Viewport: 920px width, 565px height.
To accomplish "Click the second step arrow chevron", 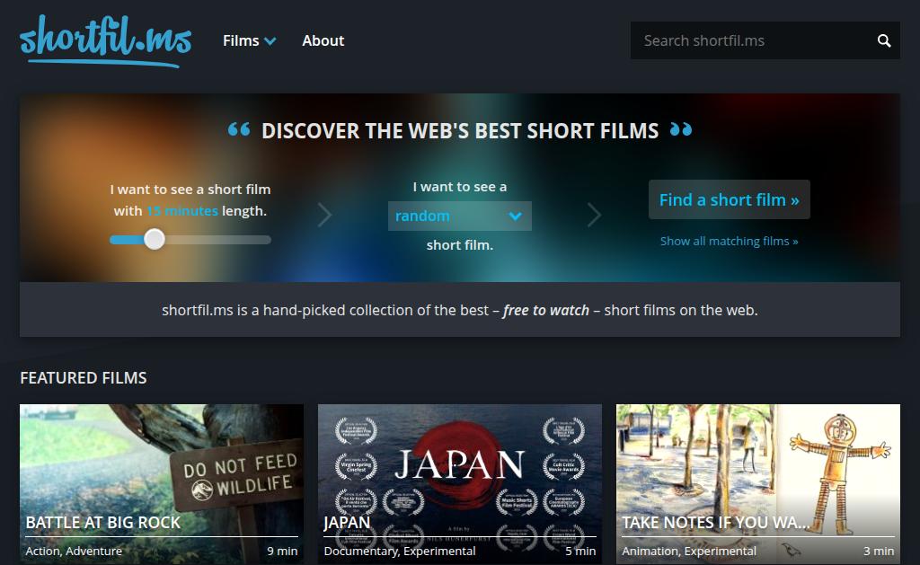I will 594,215.
